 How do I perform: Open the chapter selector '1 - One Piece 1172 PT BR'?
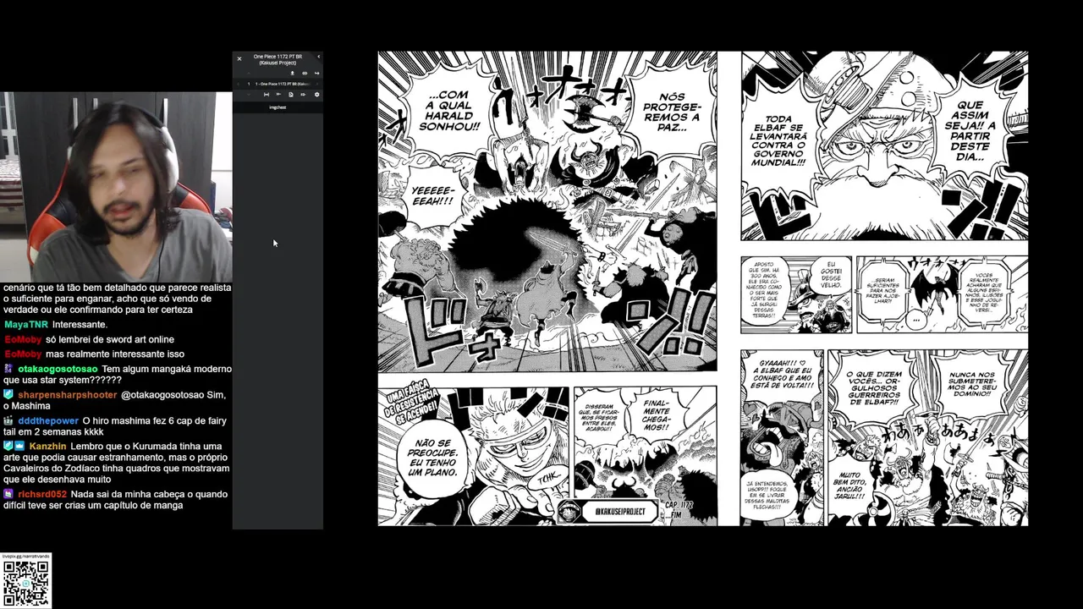[x=283, y=84]
